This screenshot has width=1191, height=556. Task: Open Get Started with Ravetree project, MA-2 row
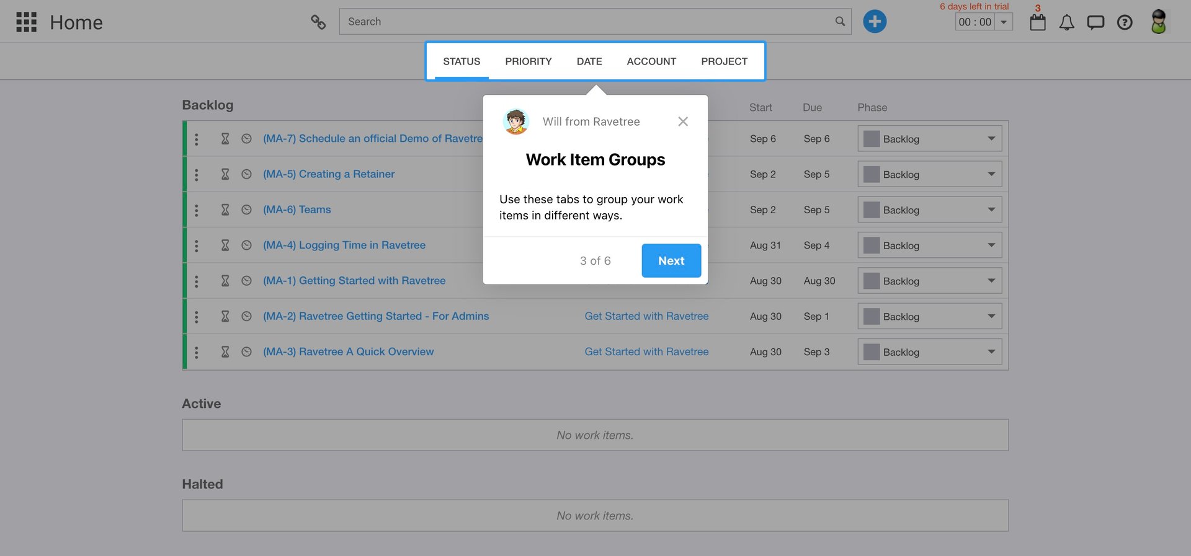pyautogui.click(x=646, y=316)
